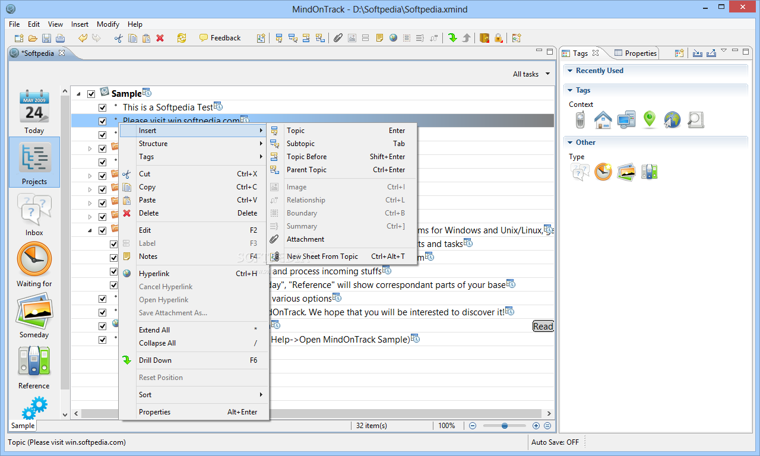Viewport: 760px width, 456px height.
Task: Select Drill Down in context menu
Action: (x=194, y=360)
